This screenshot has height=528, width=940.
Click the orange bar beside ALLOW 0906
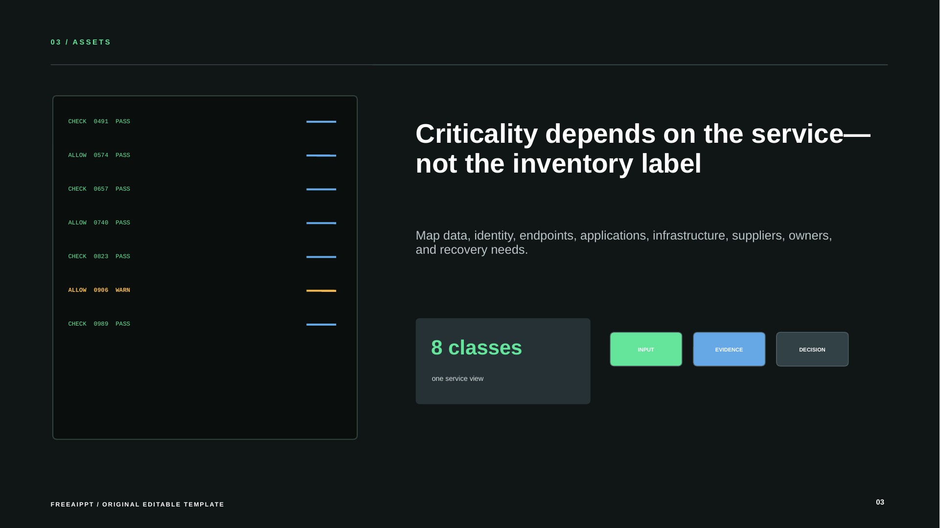click(321, 290)
